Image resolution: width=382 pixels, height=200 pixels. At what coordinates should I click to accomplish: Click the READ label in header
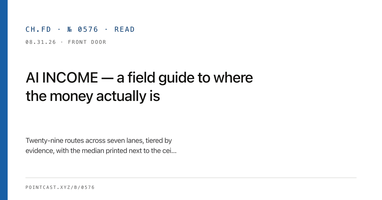124,30
